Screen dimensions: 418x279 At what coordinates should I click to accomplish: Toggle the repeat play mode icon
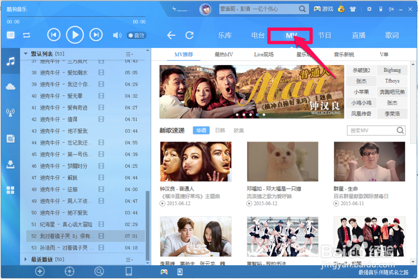coord(26,35)
